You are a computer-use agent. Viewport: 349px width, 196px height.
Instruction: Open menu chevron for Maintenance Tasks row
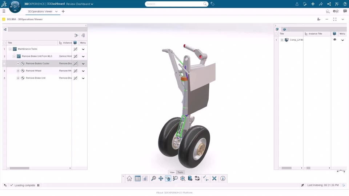point(83,49)
